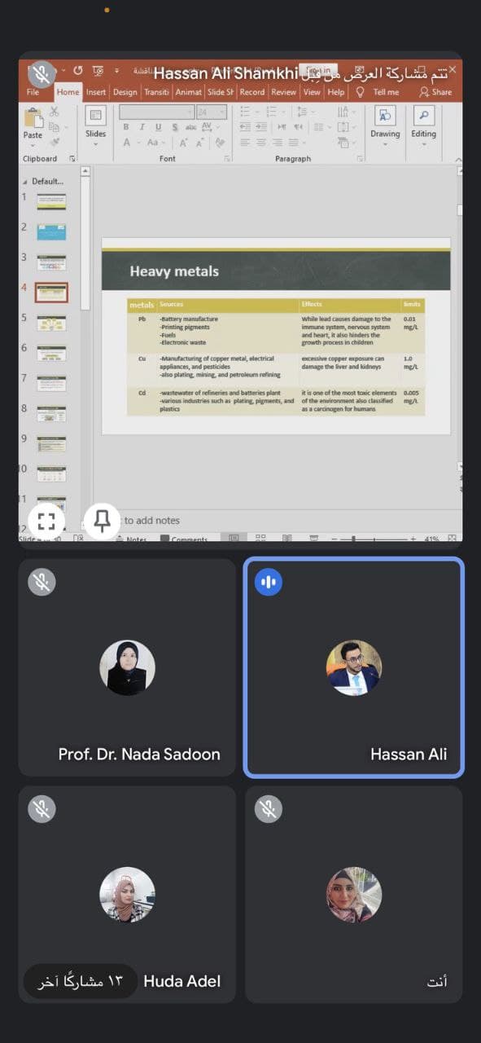Tap the speaking indicator on Hassan Ali's tile
Viewport: 481px width, 1043px height.
pos(269,582)
